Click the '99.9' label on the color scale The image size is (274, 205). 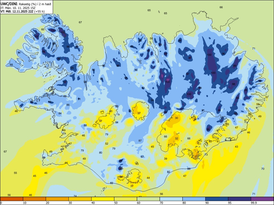pos(253,203)
